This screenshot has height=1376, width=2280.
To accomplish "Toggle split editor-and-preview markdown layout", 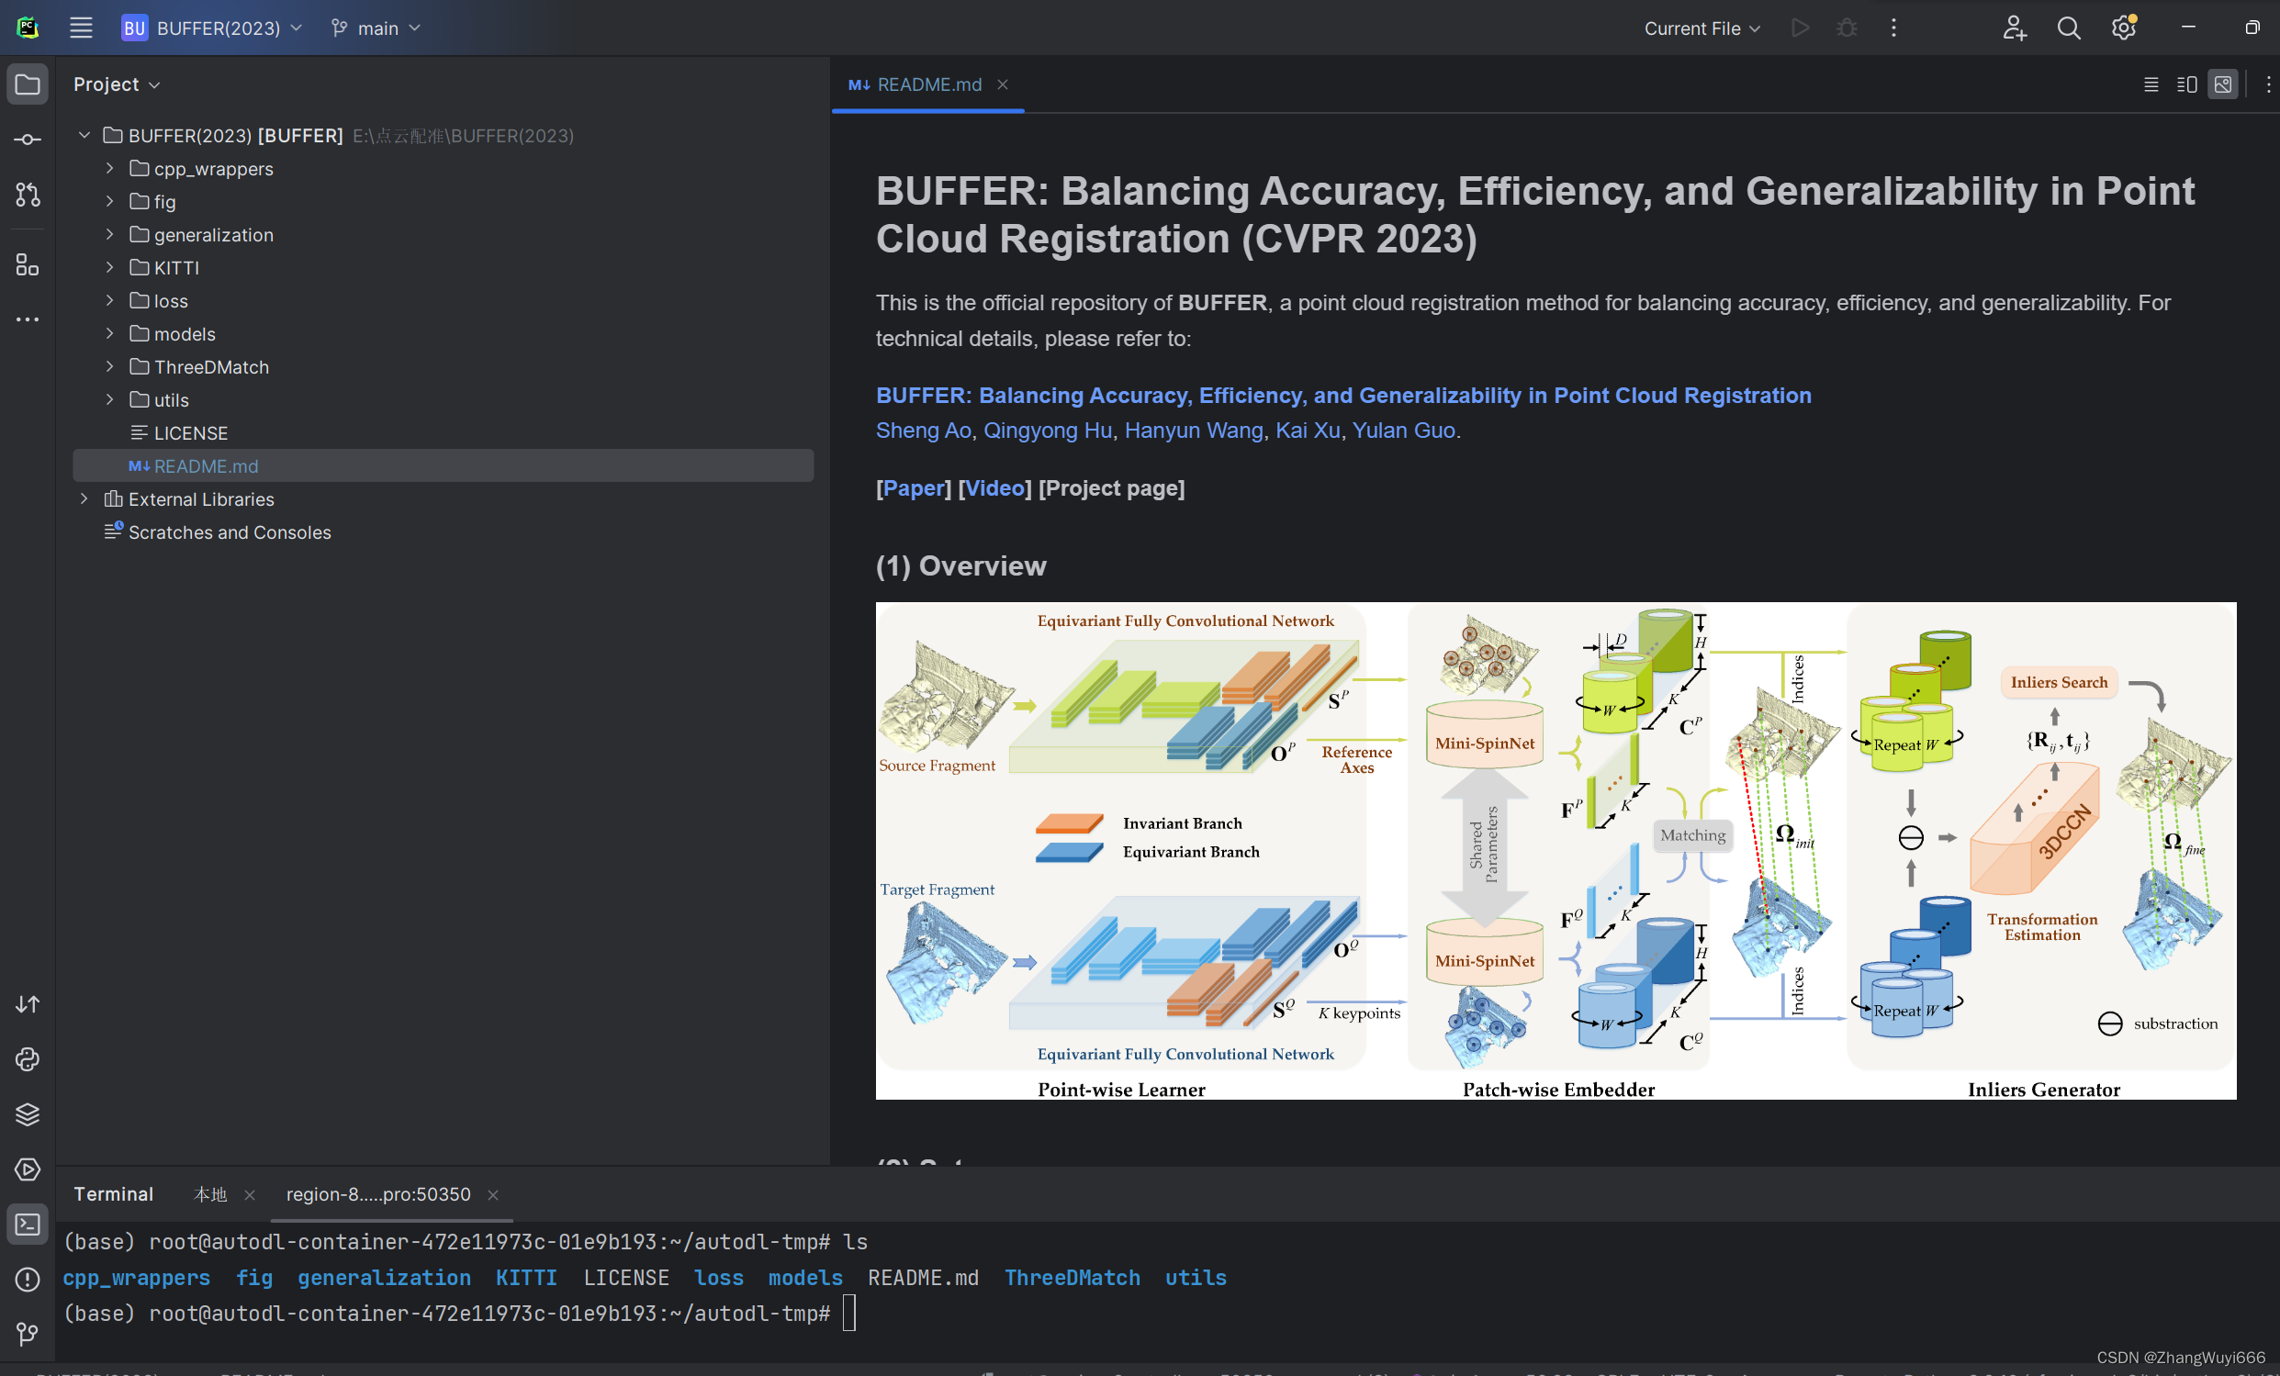I will [2185, 84].
